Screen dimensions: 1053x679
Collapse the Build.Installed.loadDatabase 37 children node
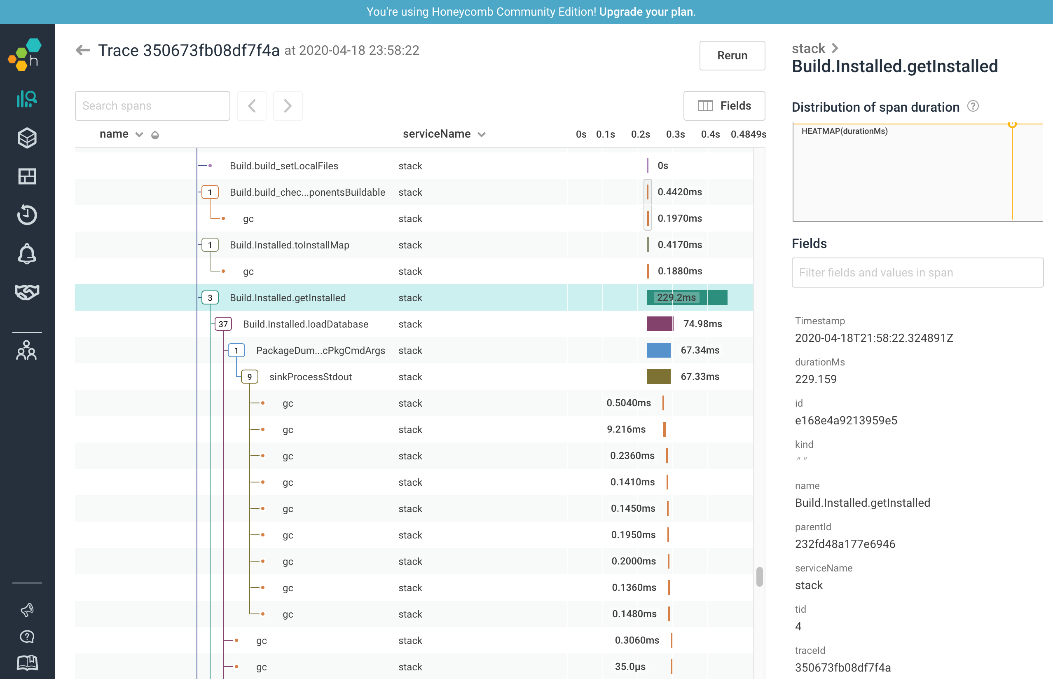click(223, 324)
